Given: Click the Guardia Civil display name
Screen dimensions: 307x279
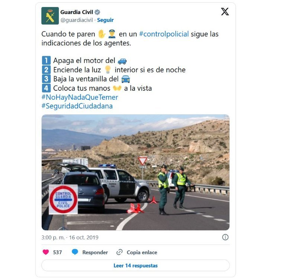Looking at the screenshot, I should tap(77, 12).
